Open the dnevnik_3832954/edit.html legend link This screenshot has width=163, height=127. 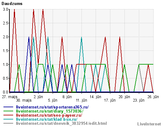point(61,123)
